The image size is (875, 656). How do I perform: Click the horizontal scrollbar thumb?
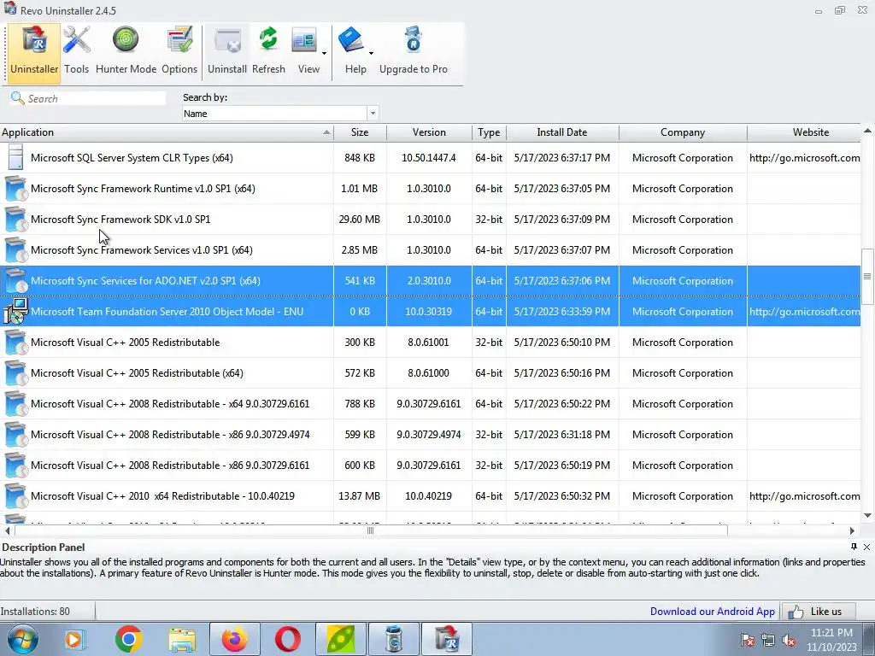tap(371, 530)
